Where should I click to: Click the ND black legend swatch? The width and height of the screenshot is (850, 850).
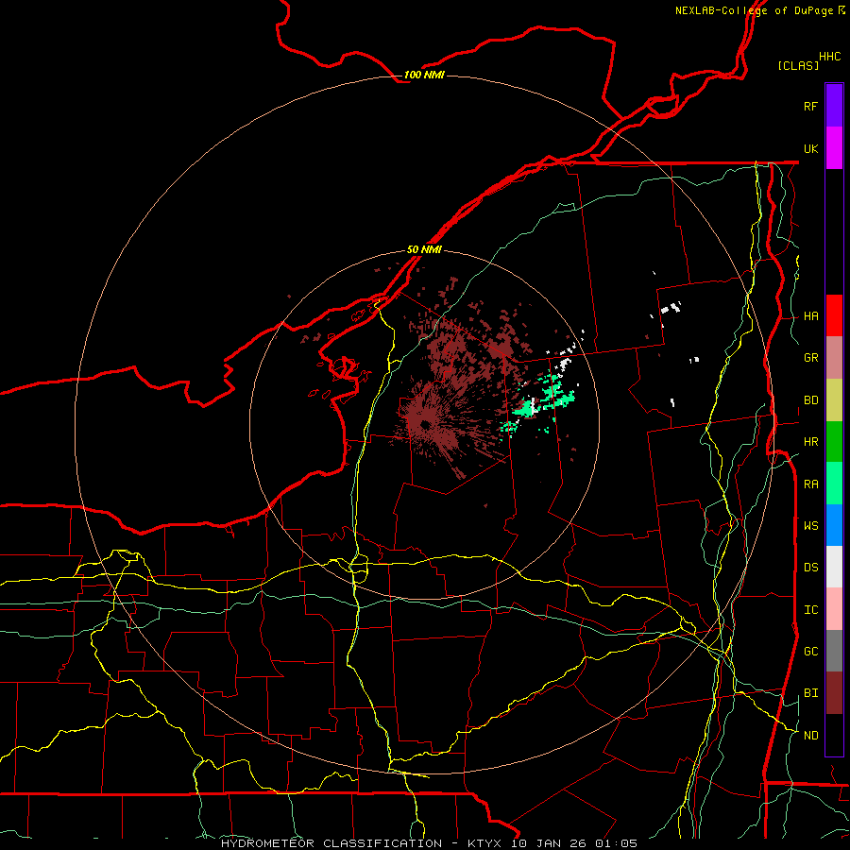tap(834, 735)
